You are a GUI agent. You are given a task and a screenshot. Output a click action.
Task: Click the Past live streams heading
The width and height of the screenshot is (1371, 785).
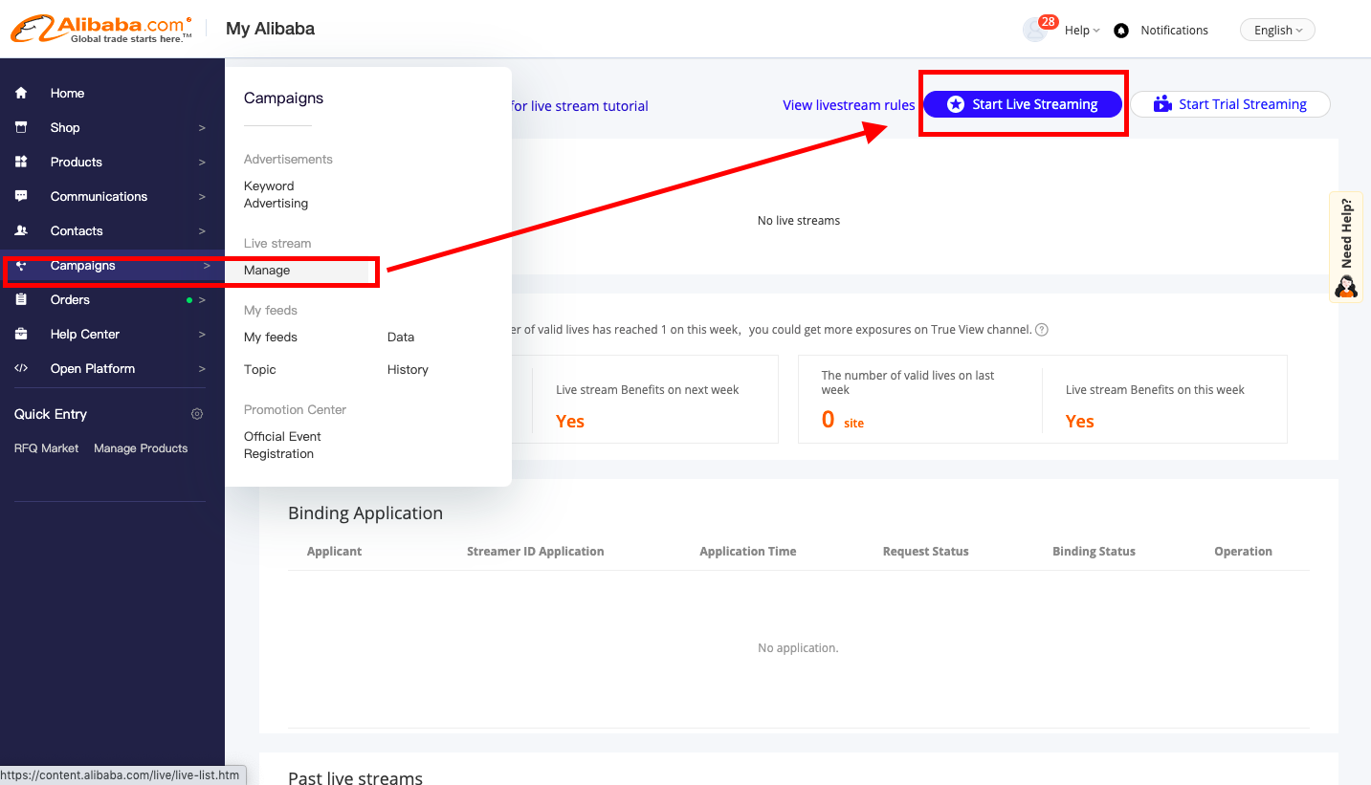(355, 777)
